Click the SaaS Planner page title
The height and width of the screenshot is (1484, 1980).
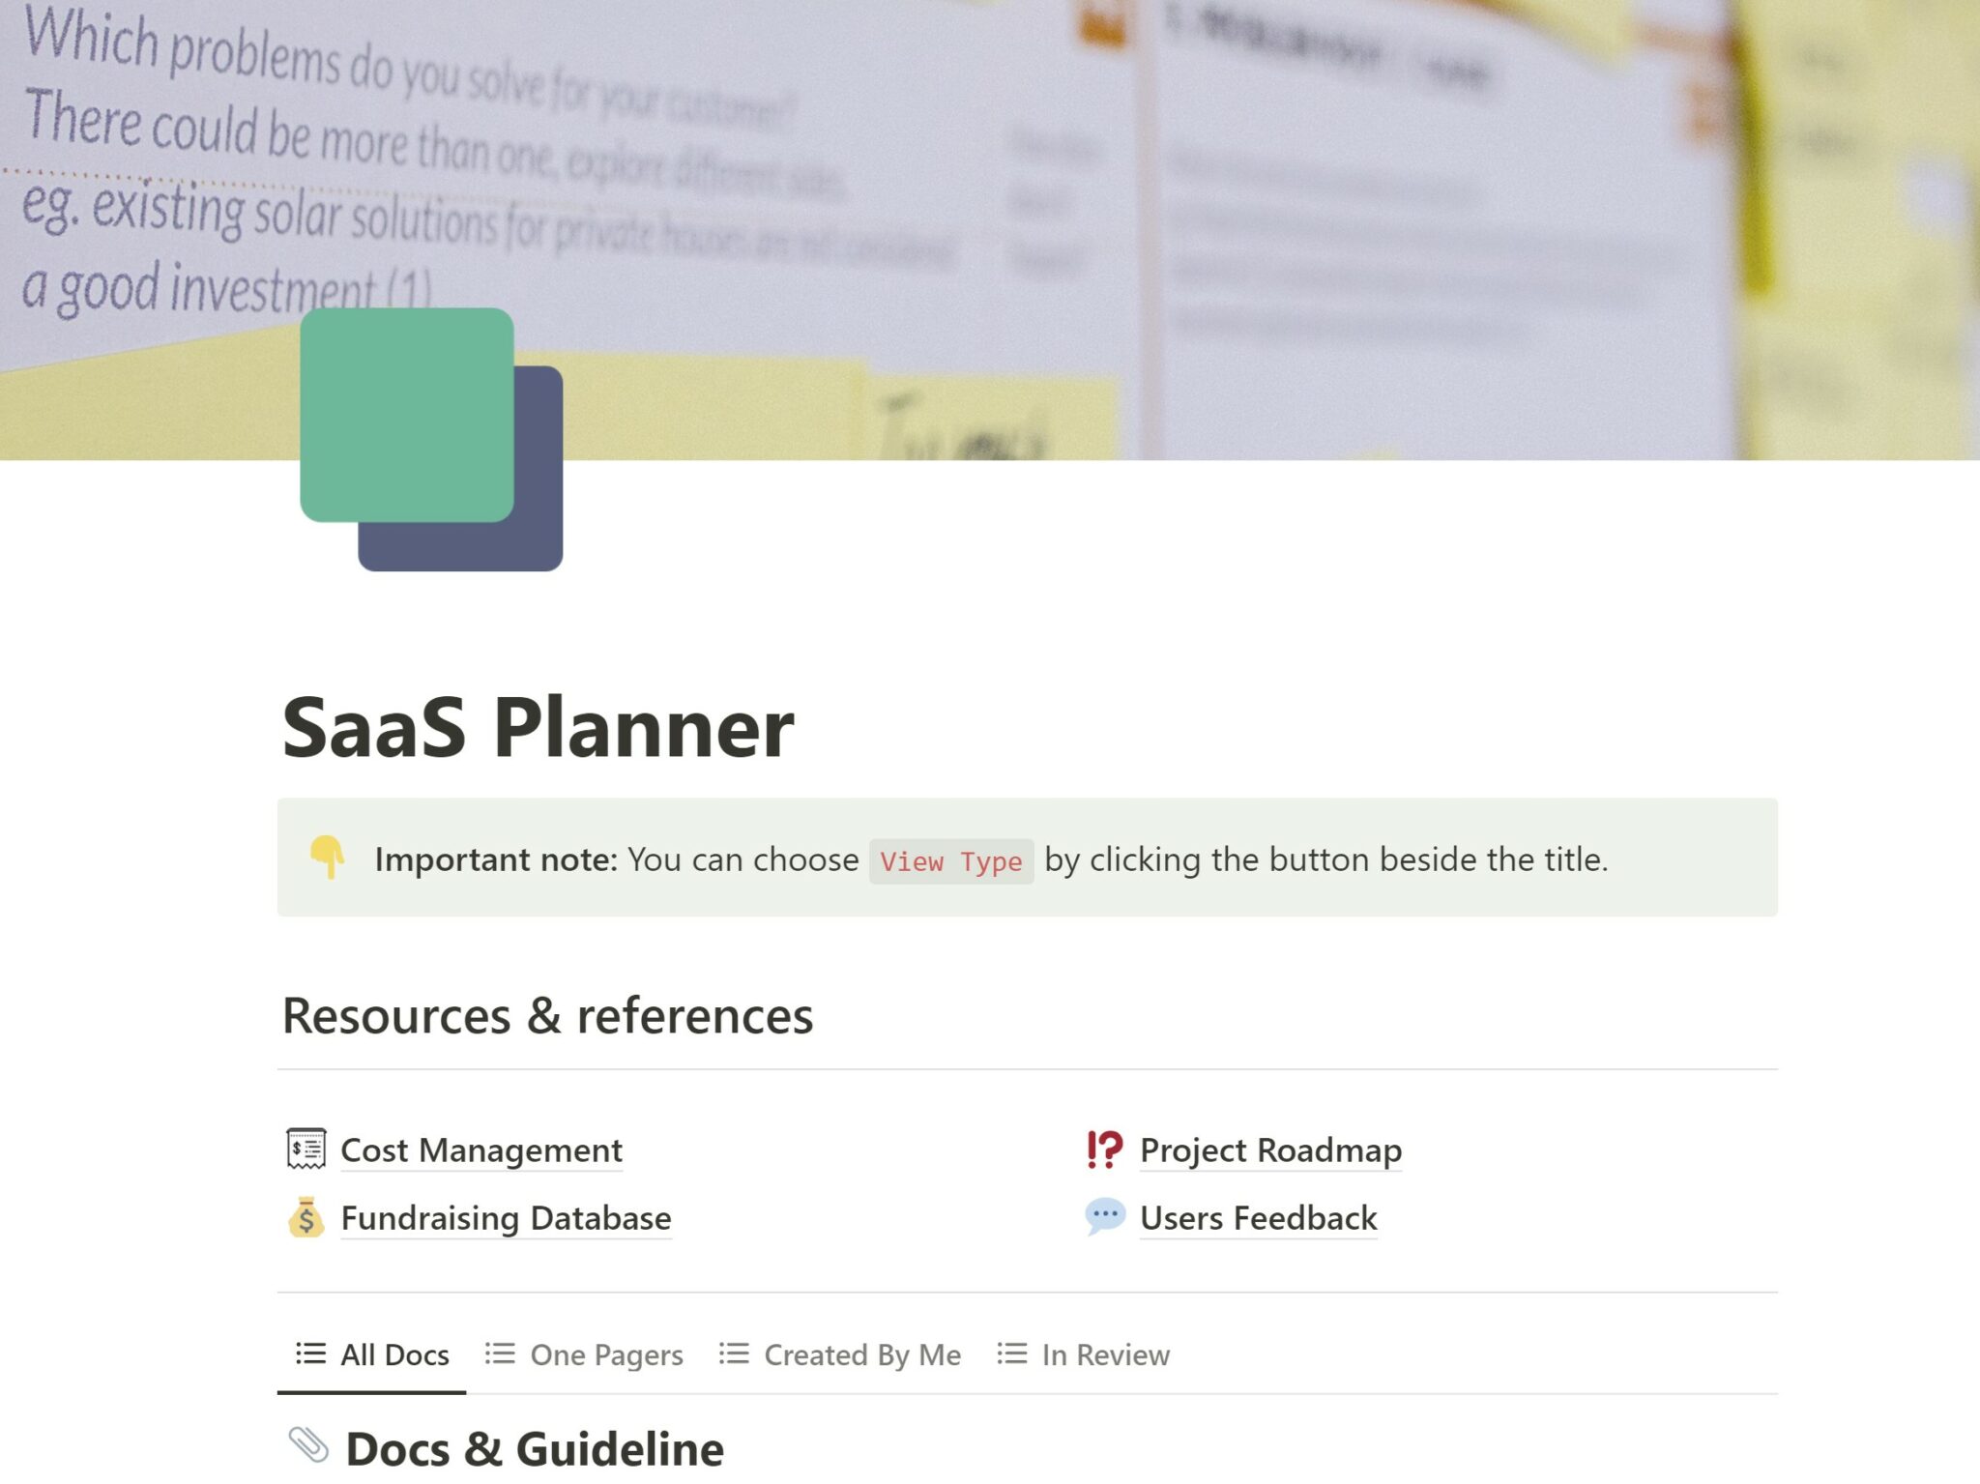click(x=538, y=727)
